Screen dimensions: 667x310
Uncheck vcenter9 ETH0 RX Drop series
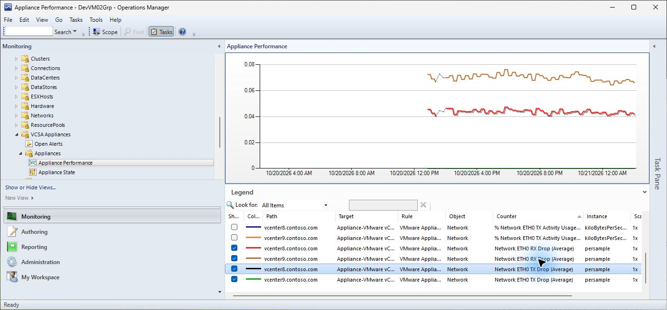234,258
